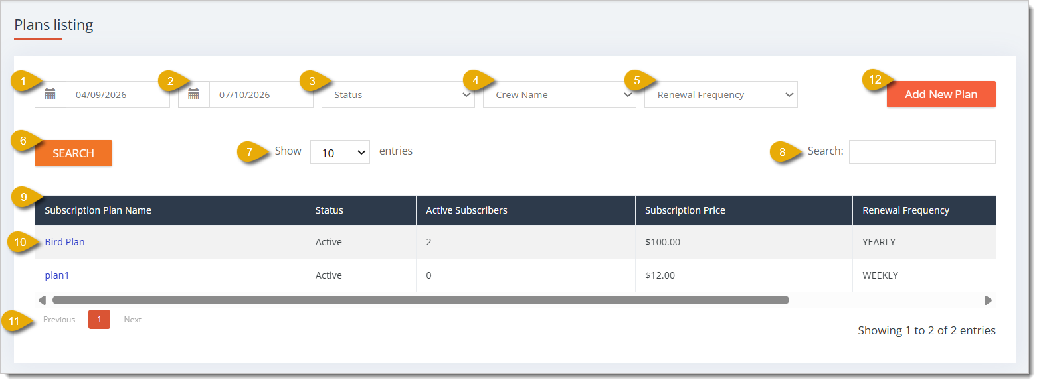The image size is (1039, 384).
Task: Open the Show entries count dropdown
Action: (340, 153)
